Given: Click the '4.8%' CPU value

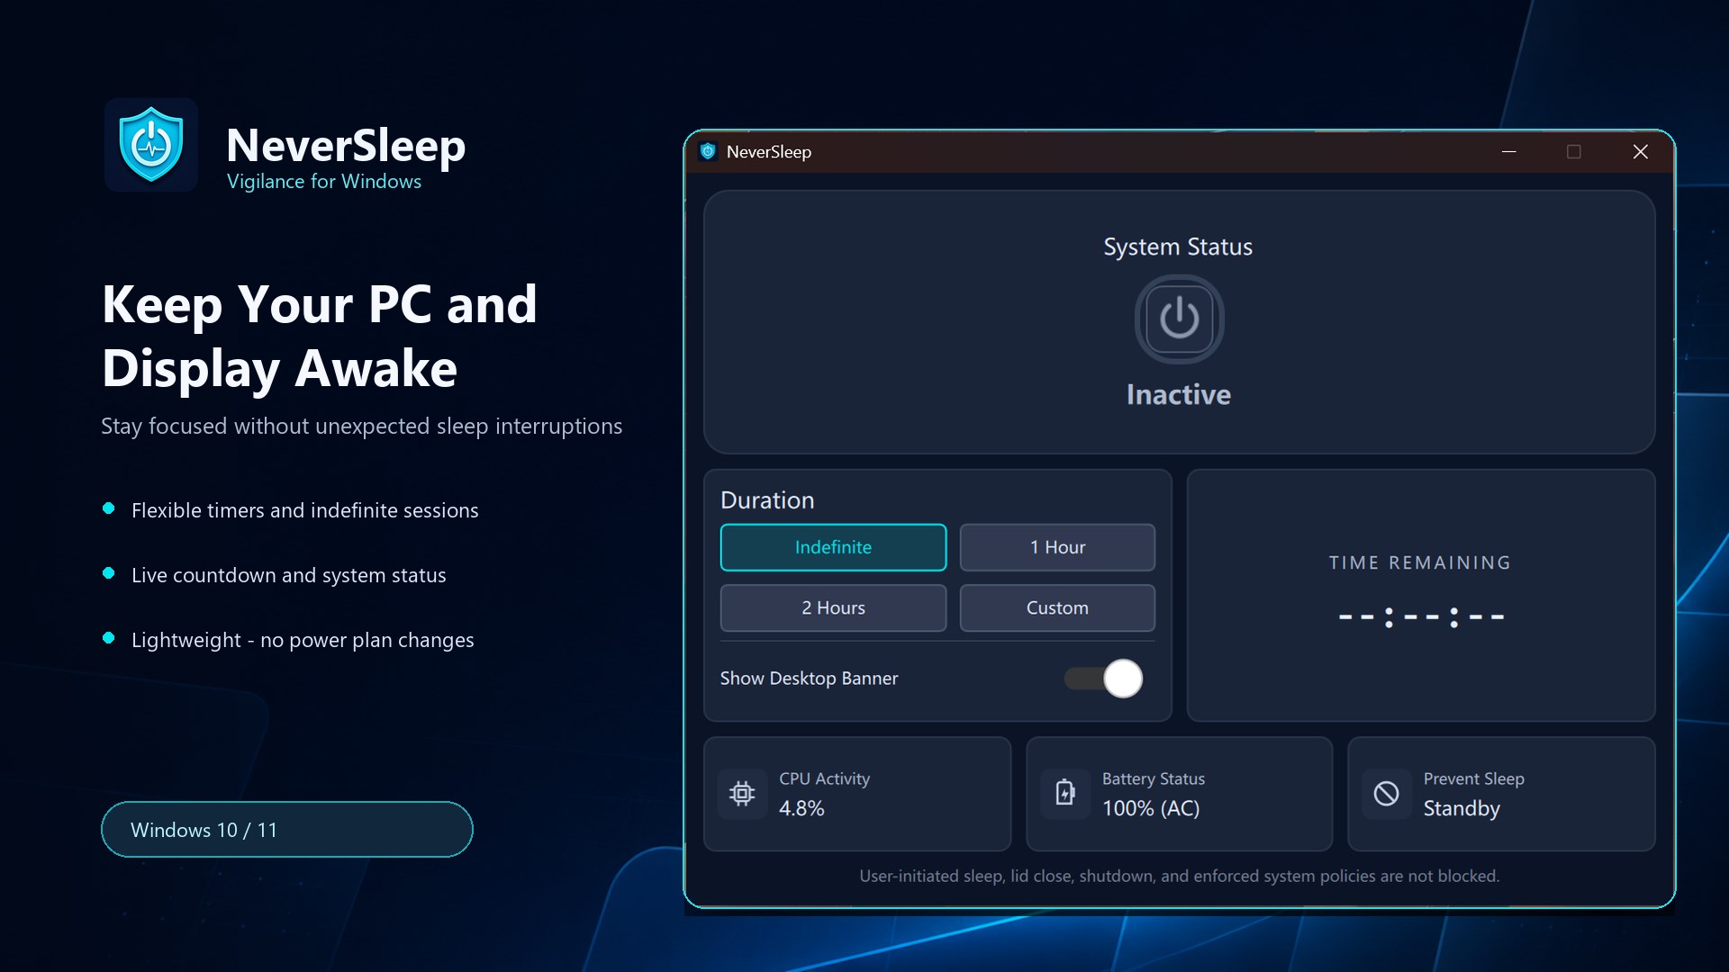Looking at the screenshot, I should pyautogui.click(x=801, y=808).
